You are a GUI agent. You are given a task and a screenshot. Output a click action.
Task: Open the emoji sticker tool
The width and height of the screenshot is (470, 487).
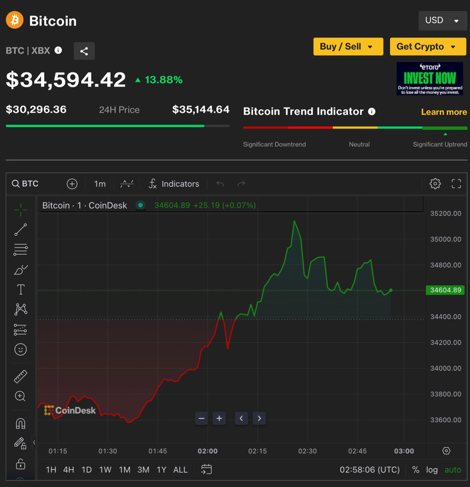(20, 349)
